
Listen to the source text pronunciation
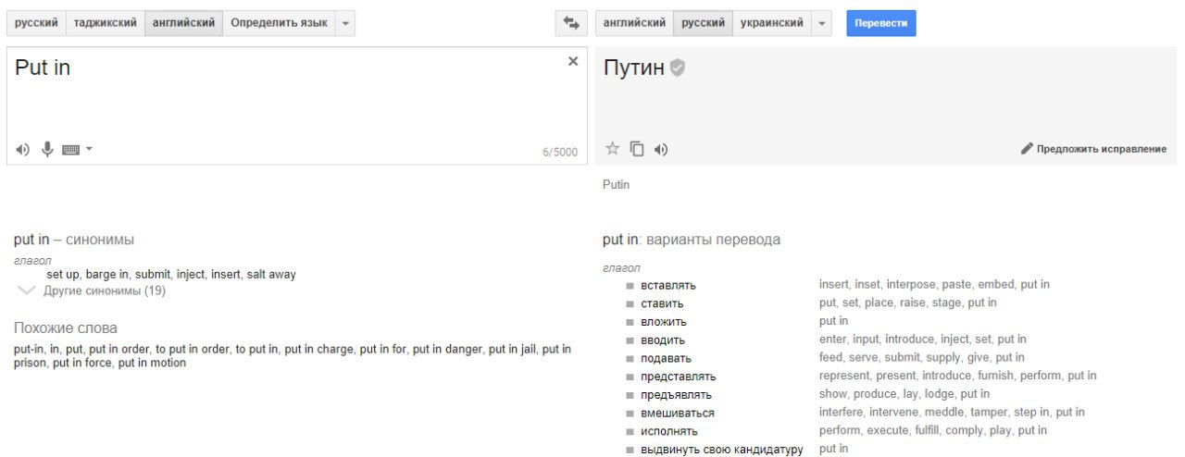(23, 150)
